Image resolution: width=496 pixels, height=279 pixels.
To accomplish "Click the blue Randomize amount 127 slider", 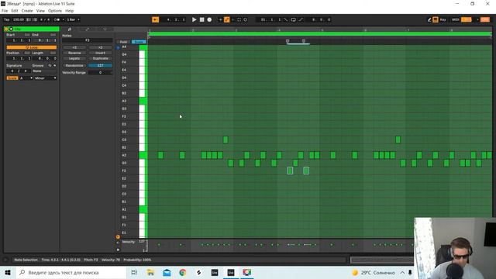I will 100,65.
